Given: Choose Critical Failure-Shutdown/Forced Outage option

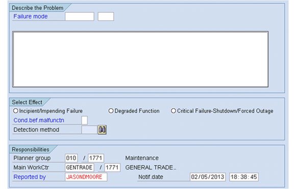Looking at the screenshot, I should (174, 111).
